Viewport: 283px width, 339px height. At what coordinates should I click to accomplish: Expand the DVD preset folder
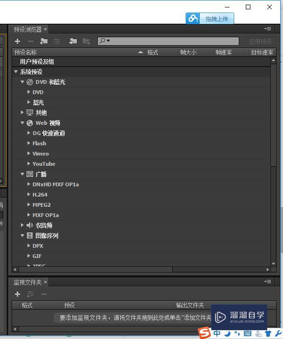[x=28, y=92]
